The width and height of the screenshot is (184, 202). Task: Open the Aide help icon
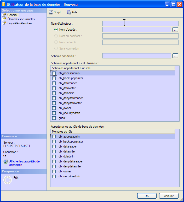tap(69, 12)
